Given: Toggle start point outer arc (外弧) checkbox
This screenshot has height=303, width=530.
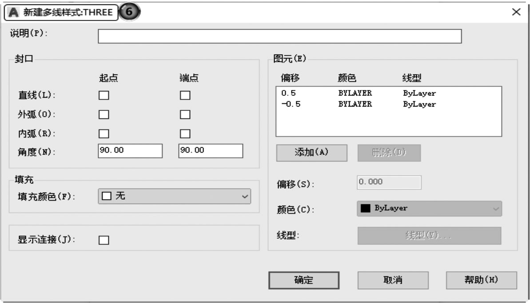Looking at the screenshot, I should [104, 114].
